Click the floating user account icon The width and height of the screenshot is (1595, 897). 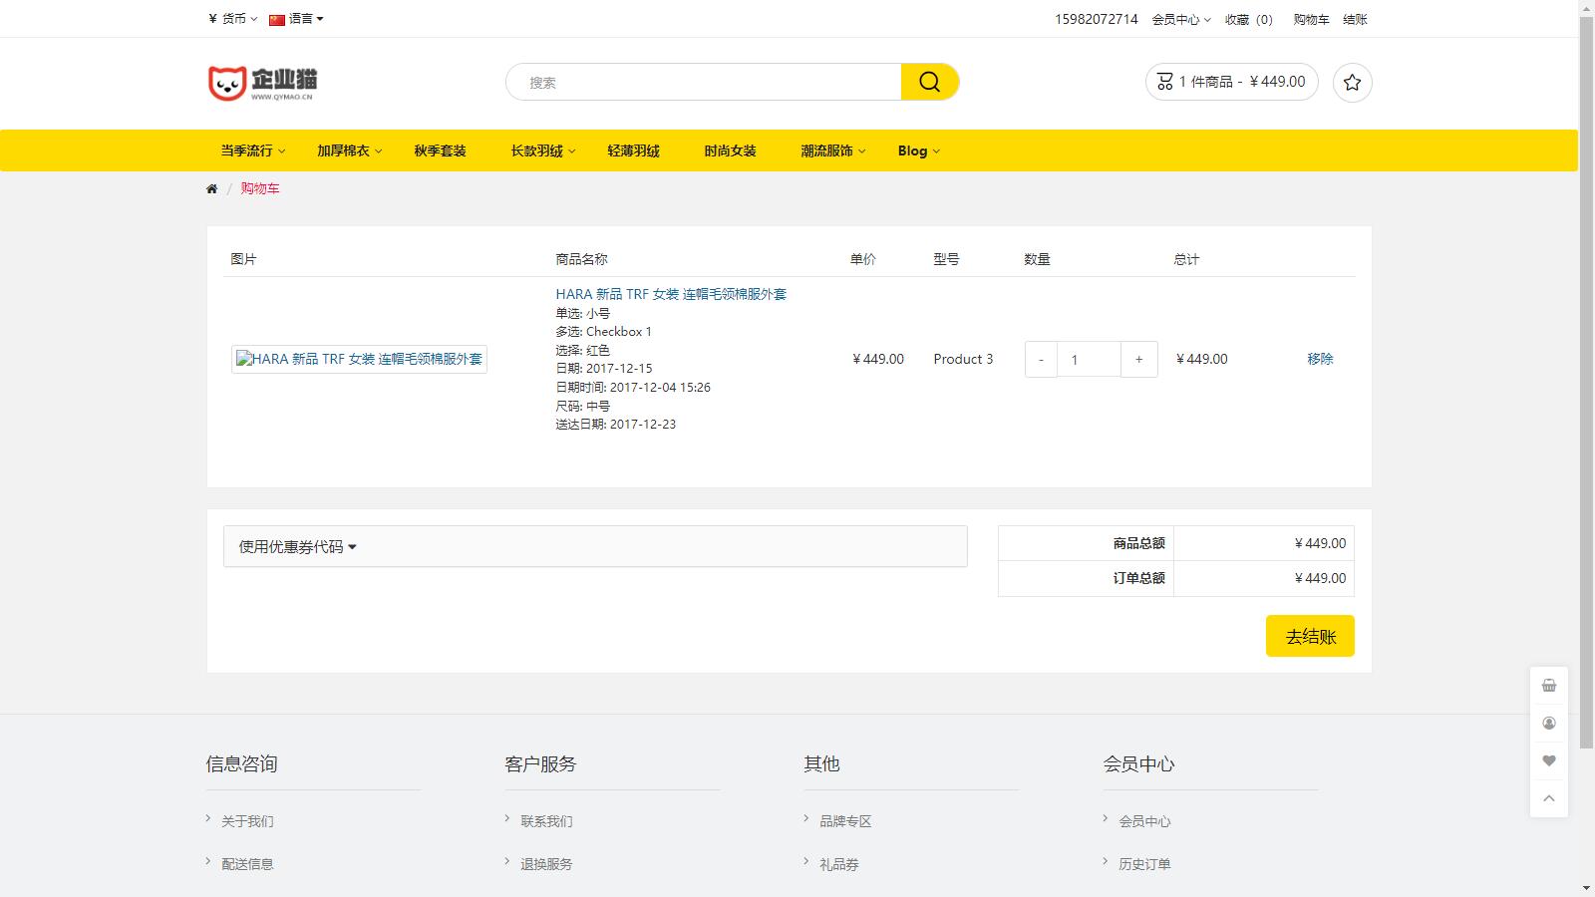1548,723
